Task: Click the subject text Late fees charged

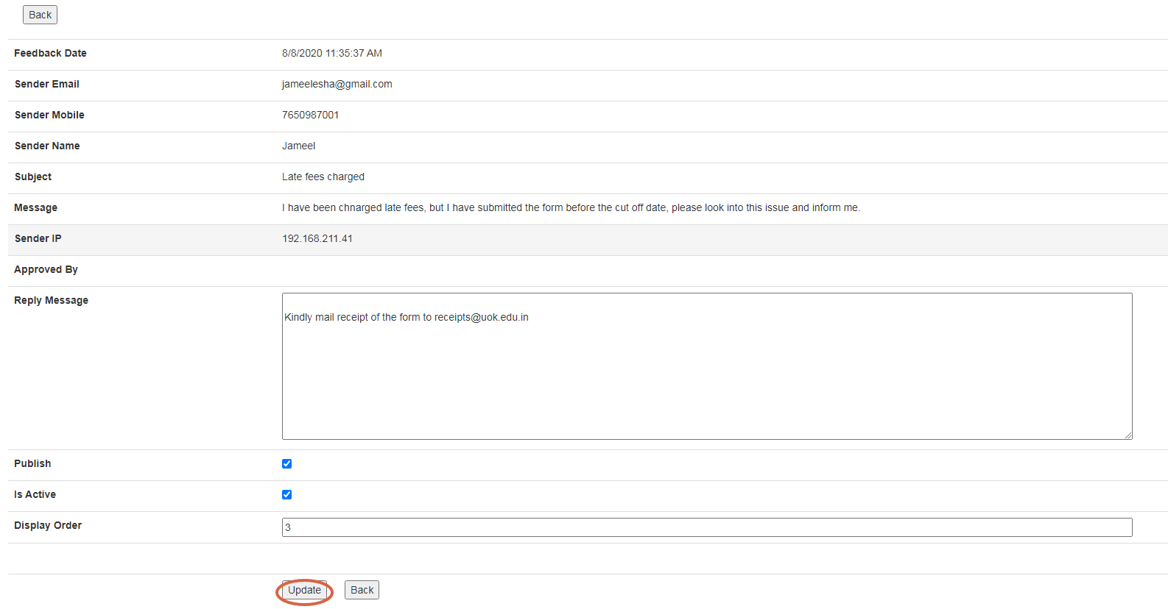Action: [323, 177]
